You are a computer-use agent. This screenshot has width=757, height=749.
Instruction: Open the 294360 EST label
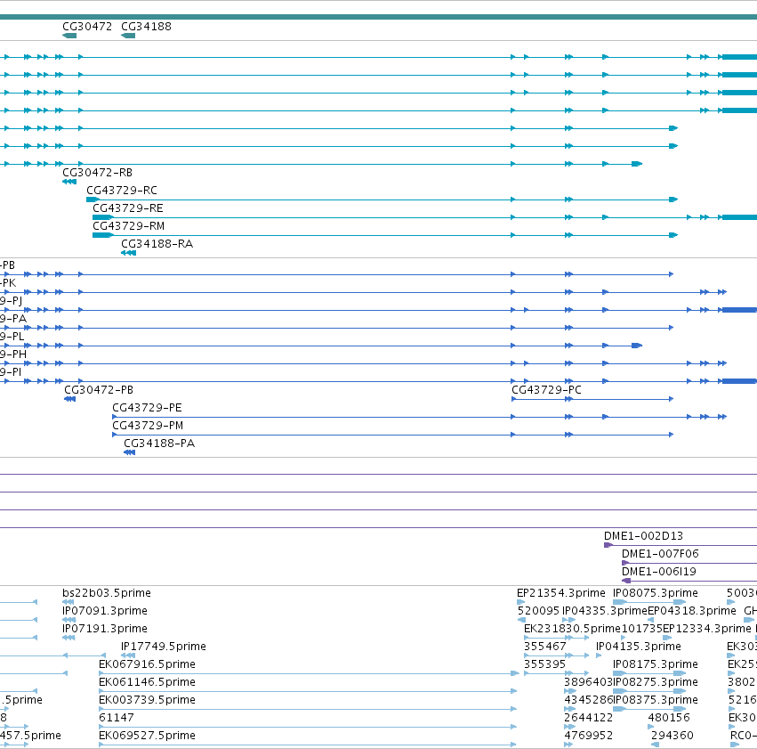(672, 736)
